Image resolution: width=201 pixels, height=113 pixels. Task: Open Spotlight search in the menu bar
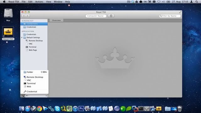pos(197,2)
